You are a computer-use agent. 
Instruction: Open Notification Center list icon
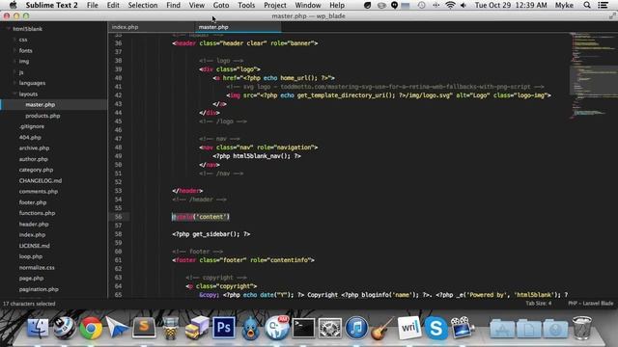[x=603, y=5]
